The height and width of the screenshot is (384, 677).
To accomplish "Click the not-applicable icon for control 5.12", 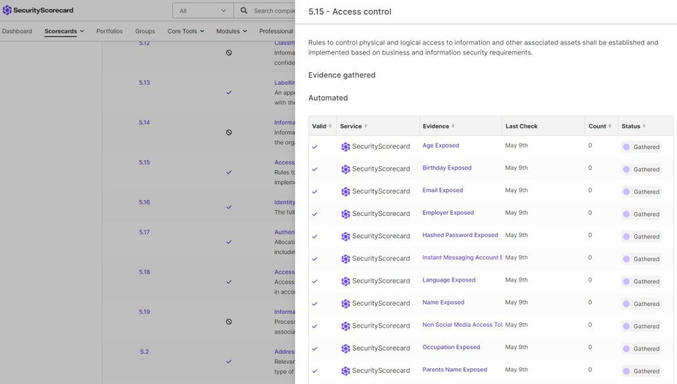I will tap(229, 53).
